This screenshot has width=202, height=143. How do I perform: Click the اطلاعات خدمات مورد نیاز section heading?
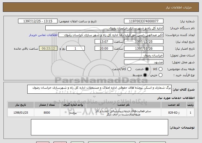point(176,98)
